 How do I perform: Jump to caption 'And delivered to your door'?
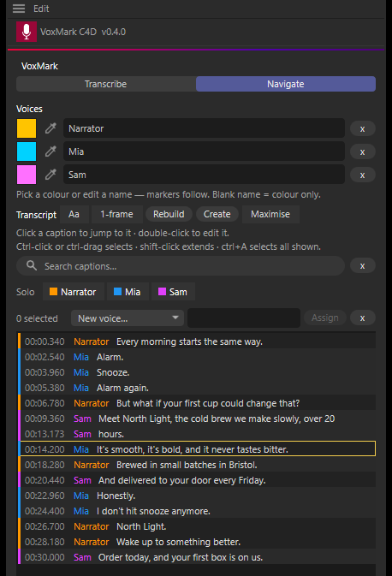coord(197,480)
